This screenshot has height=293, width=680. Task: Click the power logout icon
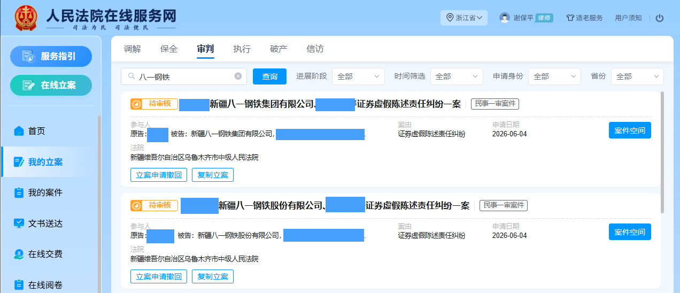tap(659, 18)
